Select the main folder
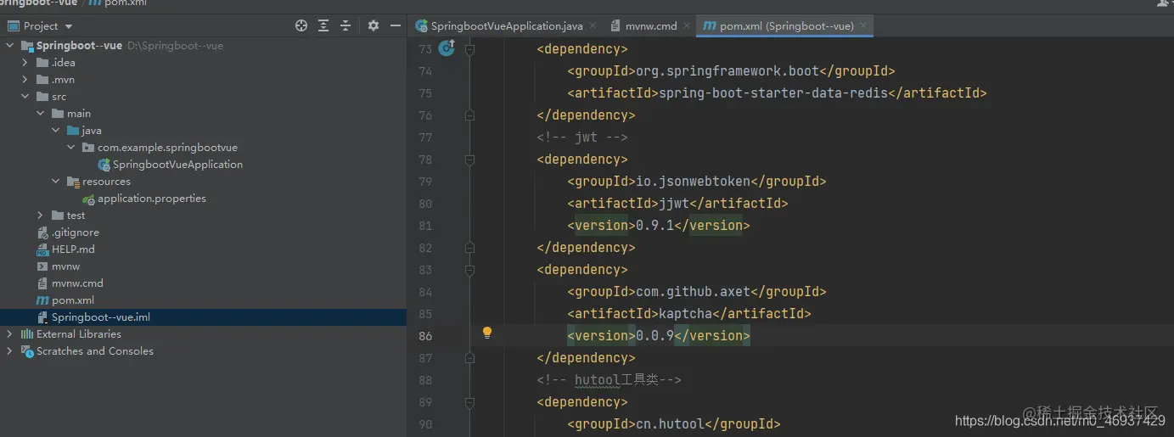This screenshot has width=1174, height=437. tap(79, 114)
